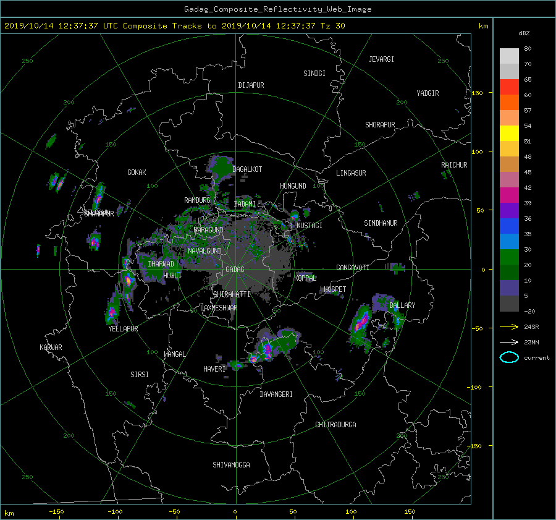Viewport: 556px width, 520px height.
Task: Click the BADAMI city label
Action: (245, 204)
